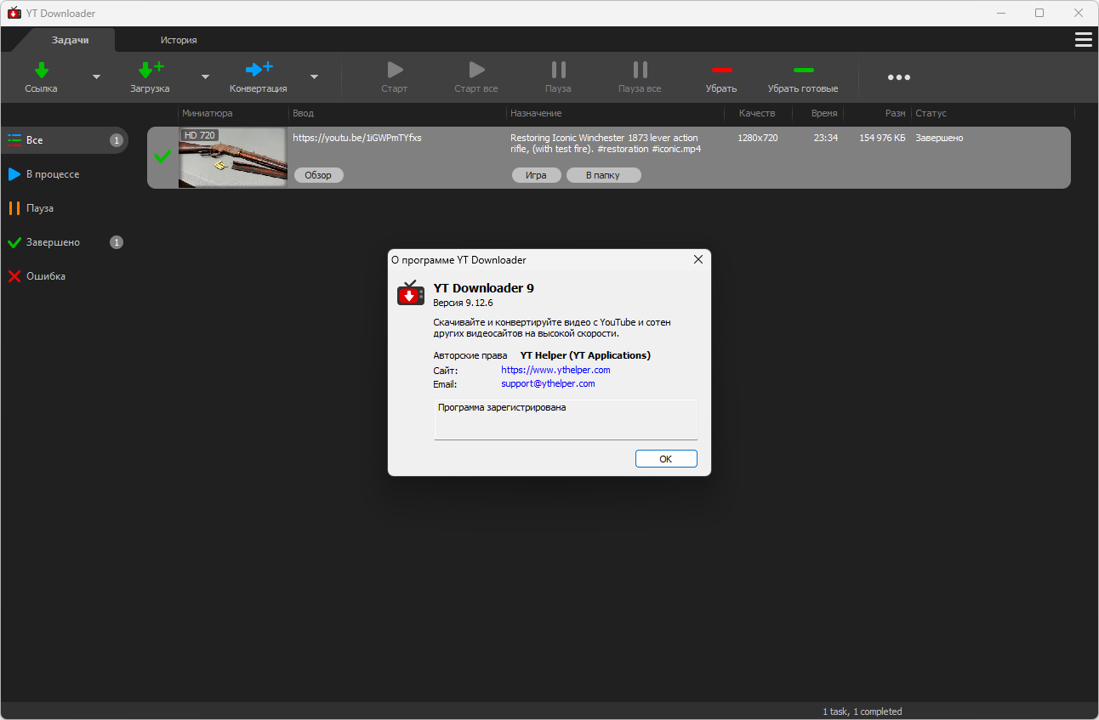Click OK in the About dialog

coord(666,459)
